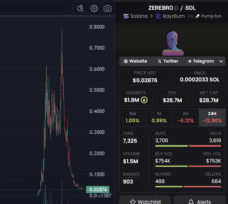Open the token Twitter link
The image size is (228, 204).
168,61
